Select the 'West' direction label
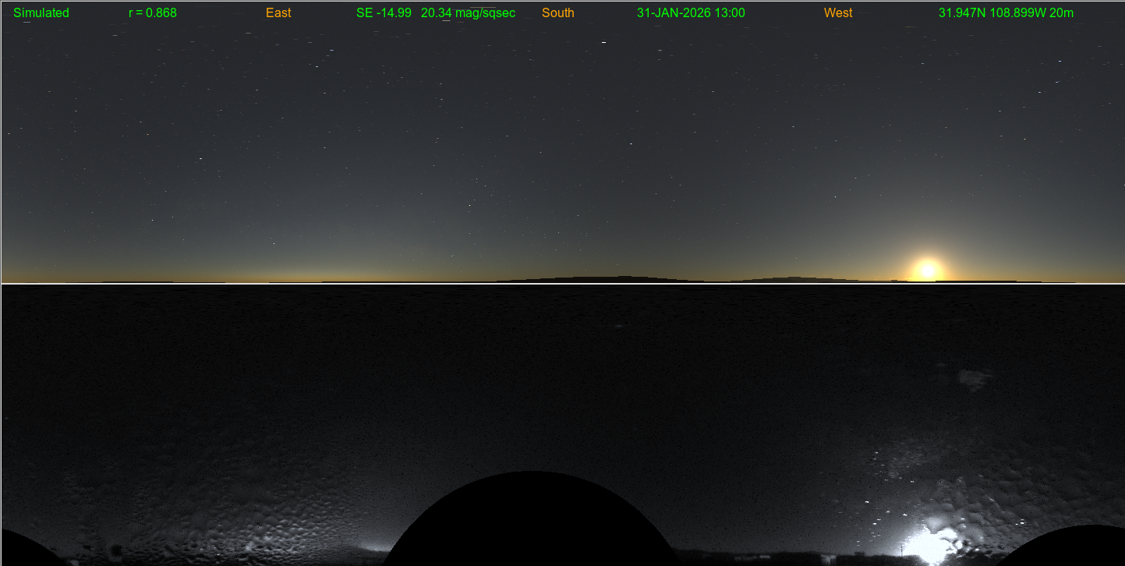Viewport: 1125px width, 566px height. 838,13
